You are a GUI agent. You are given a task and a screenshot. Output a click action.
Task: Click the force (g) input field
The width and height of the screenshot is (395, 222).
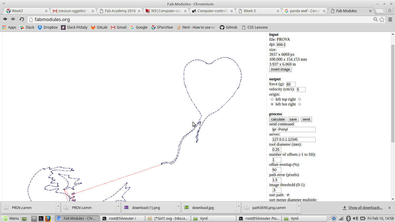[x=291, y=84]
